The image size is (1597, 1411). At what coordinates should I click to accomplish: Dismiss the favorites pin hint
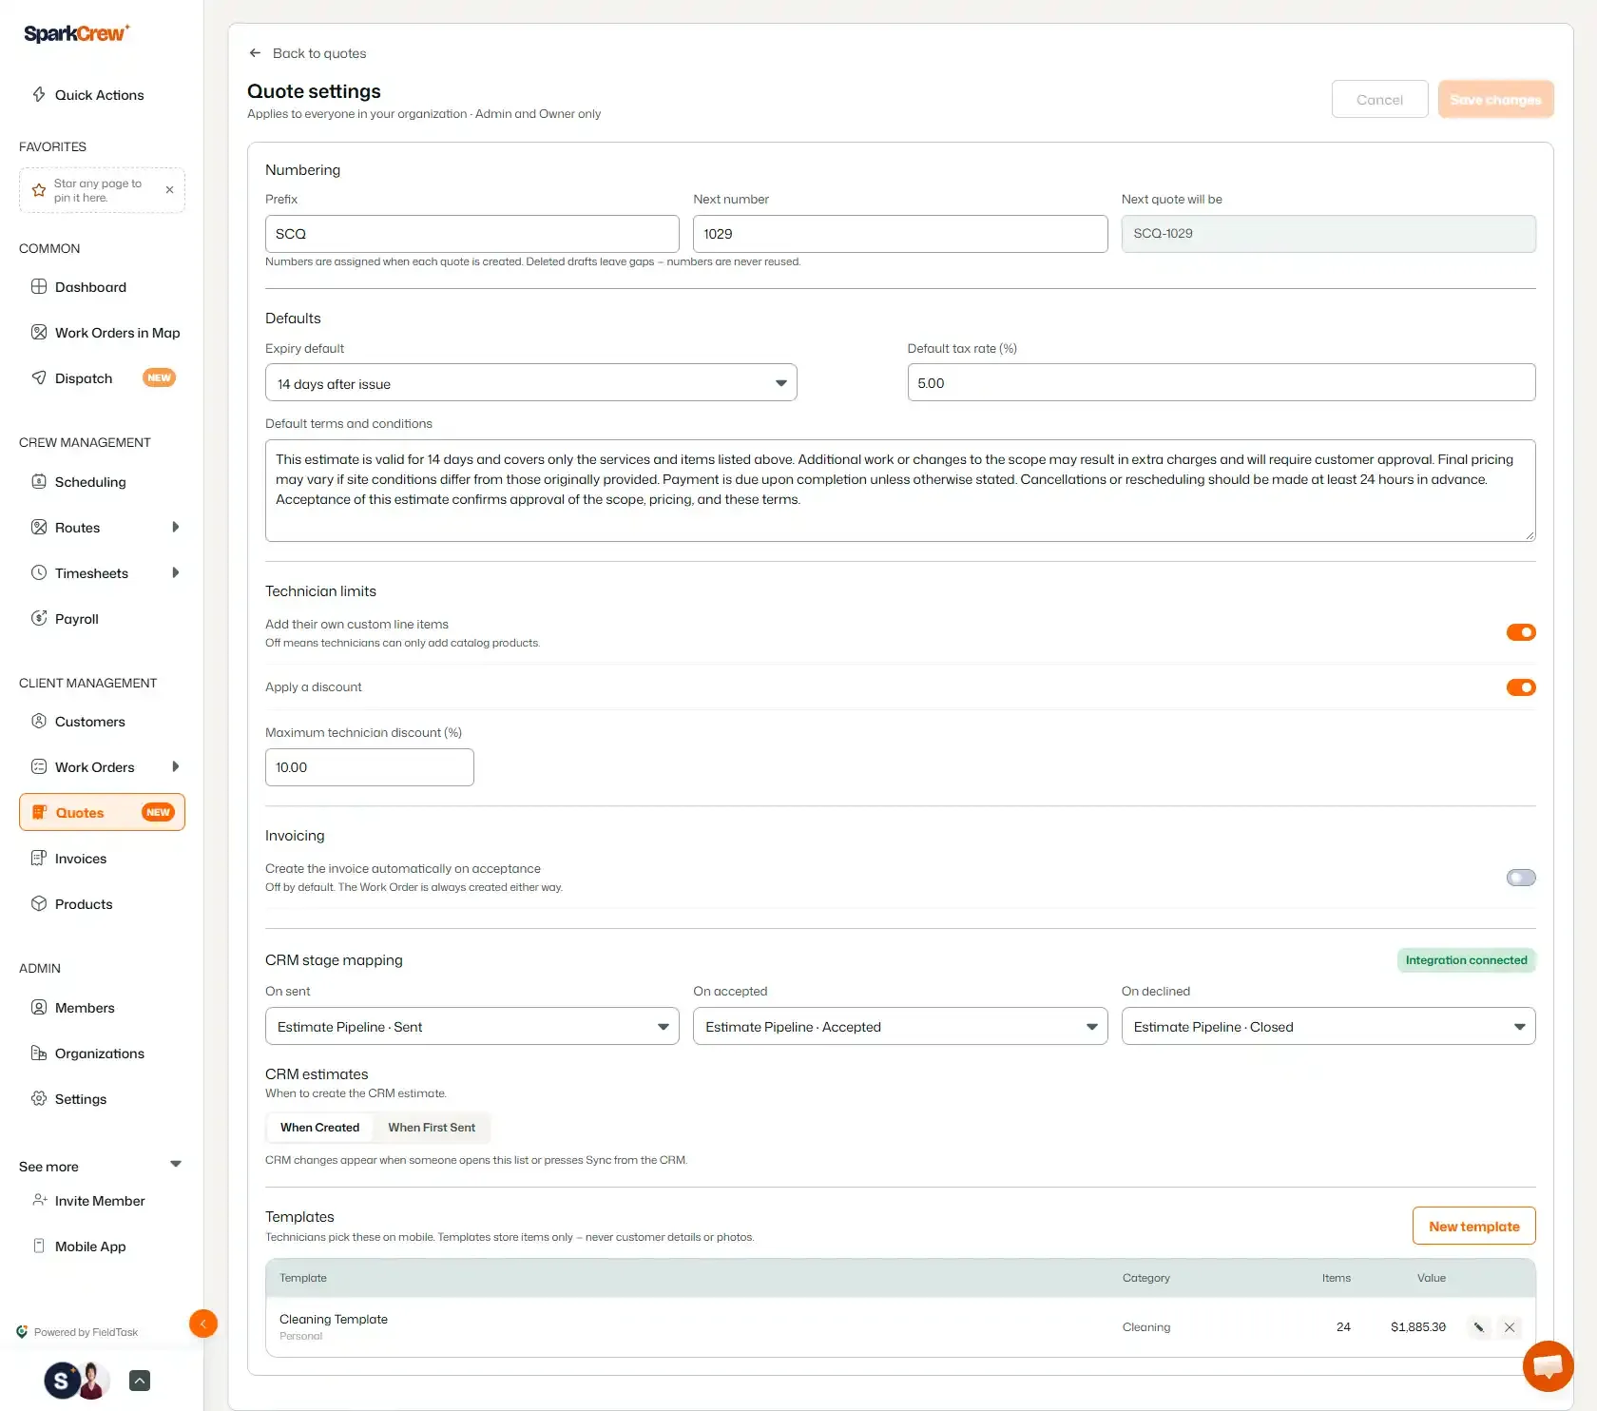(x=169, y=190)
